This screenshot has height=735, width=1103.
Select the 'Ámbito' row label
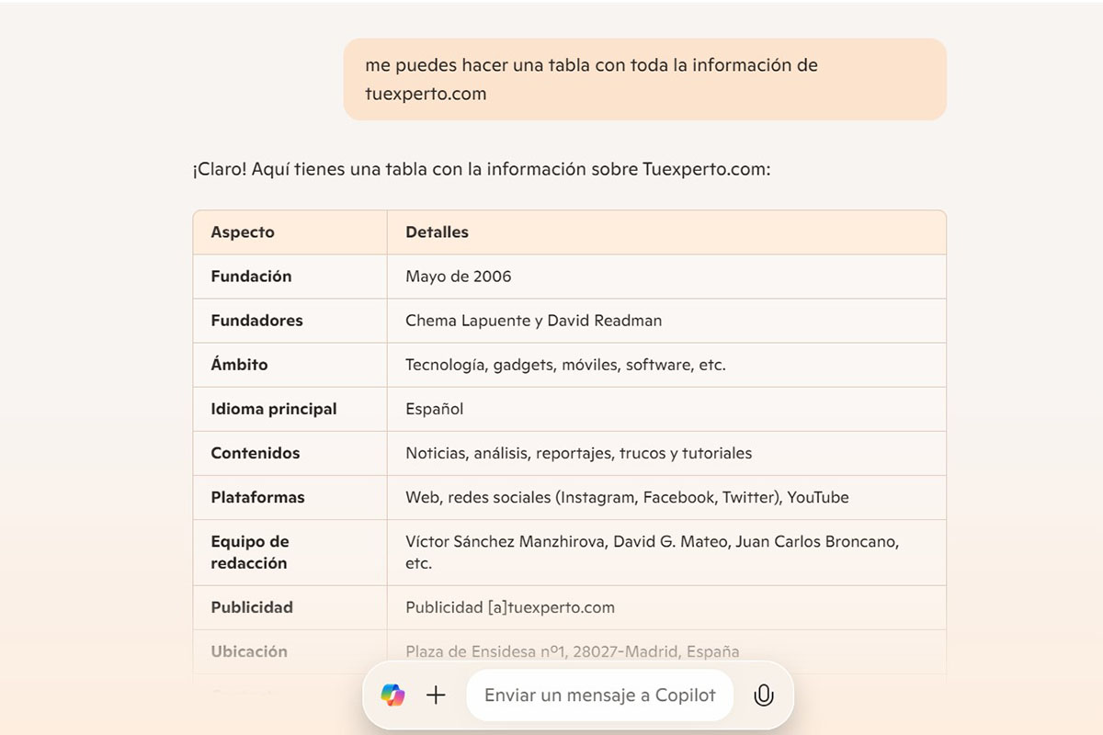239,365
